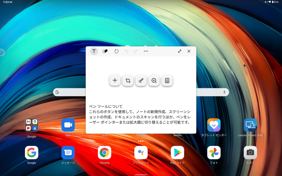Open the アシスタント app
Viewport: 282px width, 176px height.
click(141, 153)
